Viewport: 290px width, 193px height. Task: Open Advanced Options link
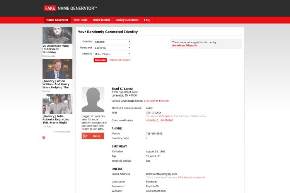[120, 60]
